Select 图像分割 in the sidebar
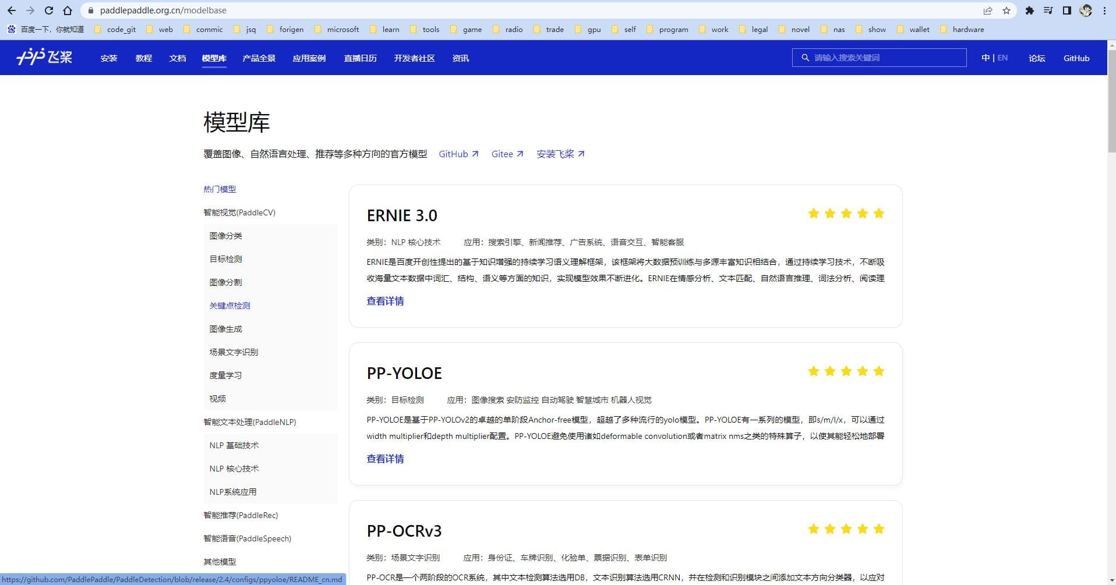Image resolution: width=1116 pixels, height=585 pixels. pos(225,282)
